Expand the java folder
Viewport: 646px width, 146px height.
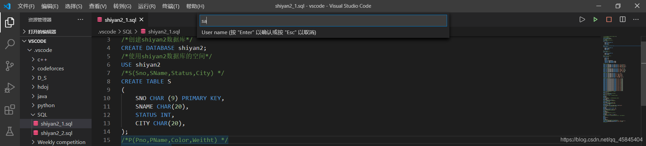(x=56, y=96)
